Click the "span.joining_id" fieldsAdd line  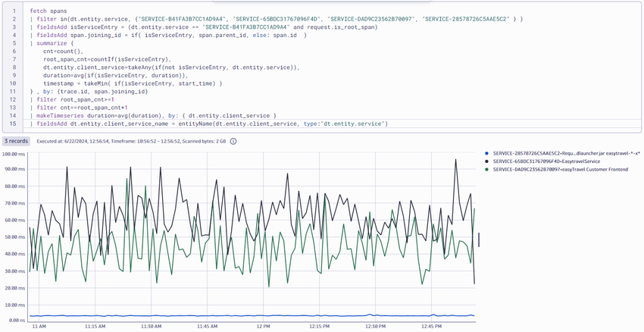pyautogui.click(x=168, y=36)
